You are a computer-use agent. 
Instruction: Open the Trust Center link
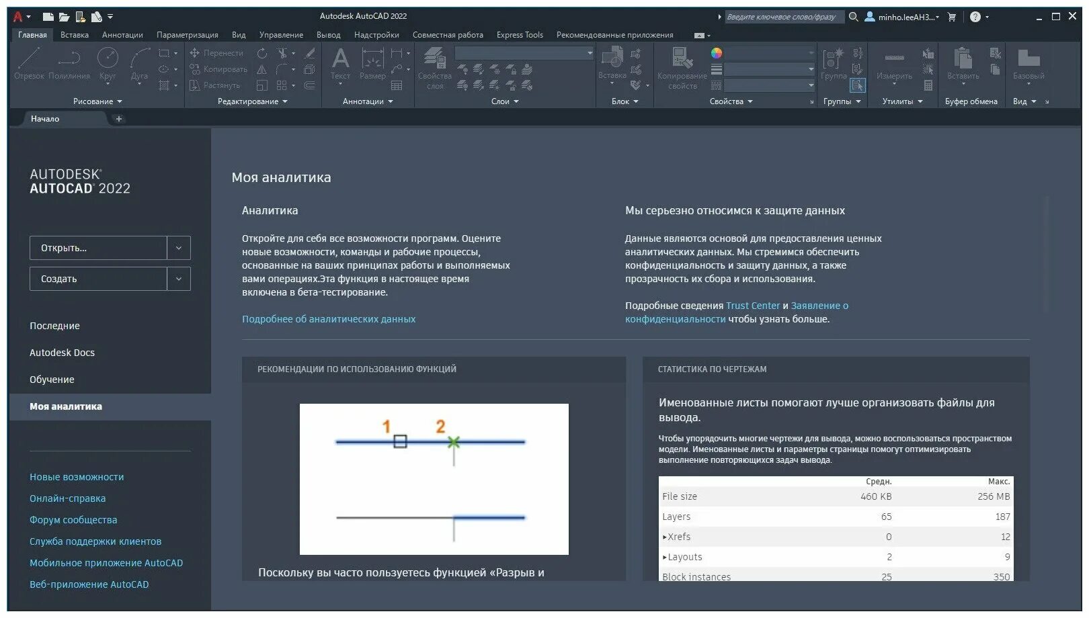coord(753,306)
